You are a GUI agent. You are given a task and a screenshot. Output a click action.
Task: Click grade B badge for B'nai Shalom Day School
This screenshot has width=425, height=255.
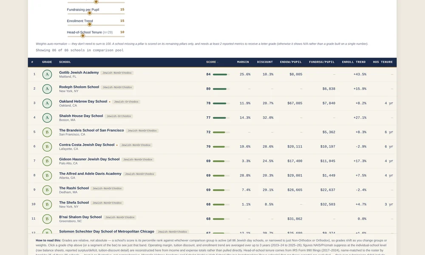pyautogui.click(x=47, y=219)
